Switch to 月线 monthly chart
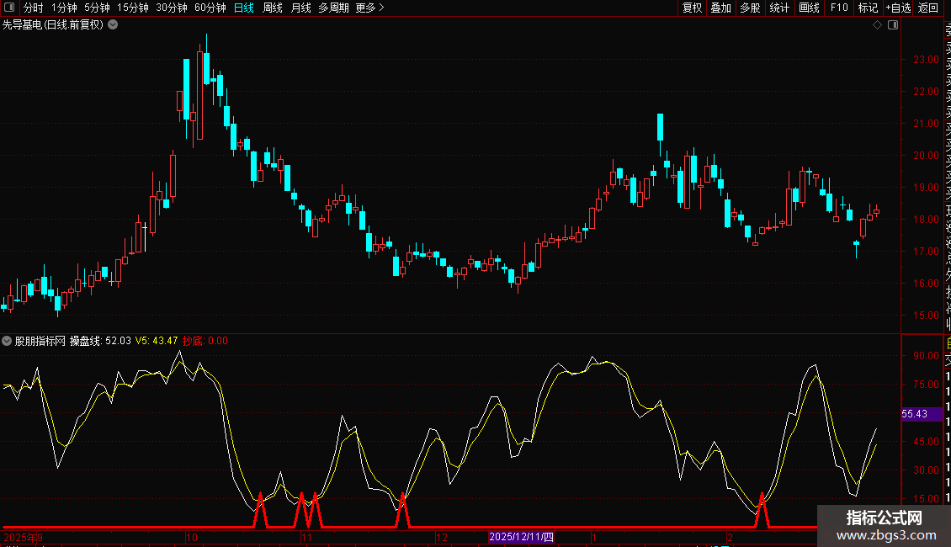The width and height of the screenshot is (951, 547). [300, 8]
